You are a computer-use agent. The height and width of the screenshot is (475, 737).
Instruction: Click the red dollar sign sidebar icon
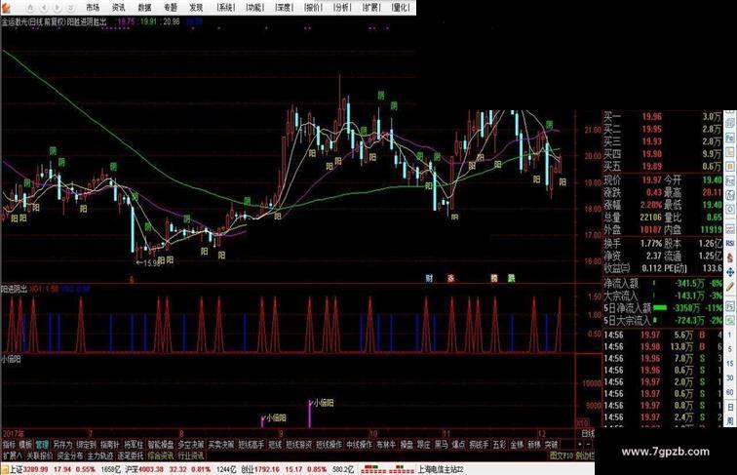tap(730, 257)
